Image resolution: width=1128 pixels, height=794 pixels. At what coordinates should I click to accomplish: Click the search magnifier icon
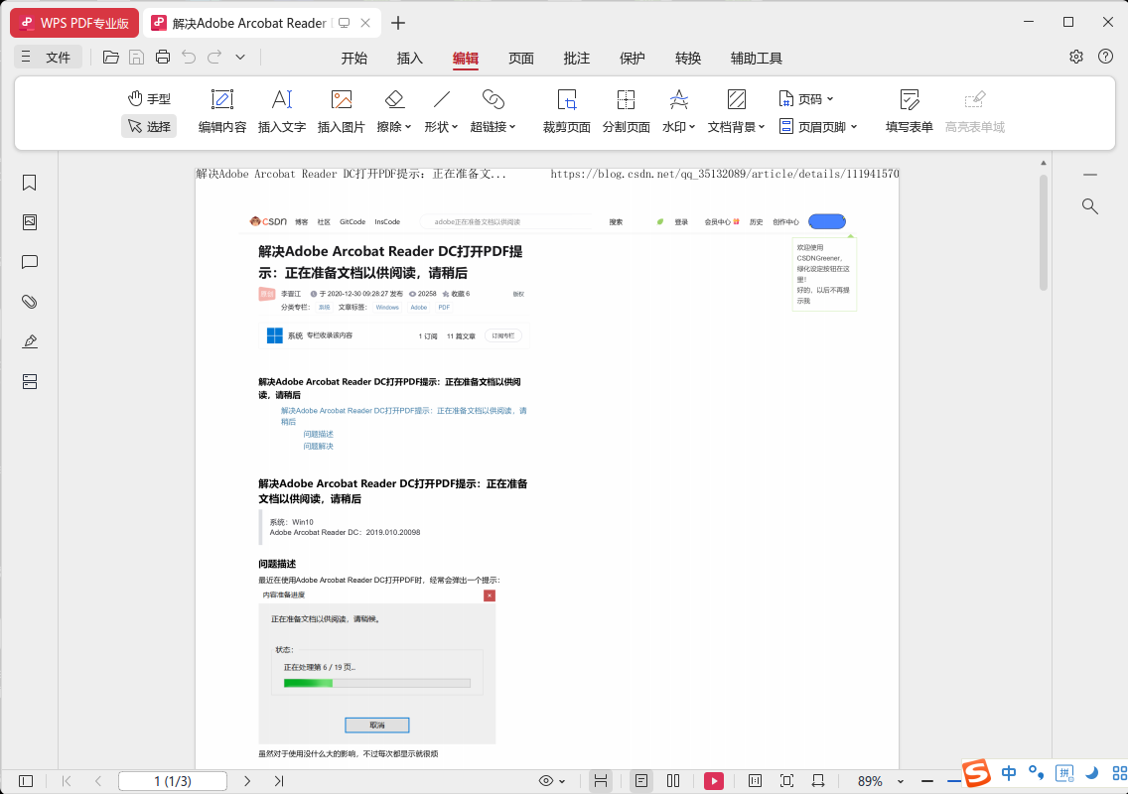(1090, 206)
